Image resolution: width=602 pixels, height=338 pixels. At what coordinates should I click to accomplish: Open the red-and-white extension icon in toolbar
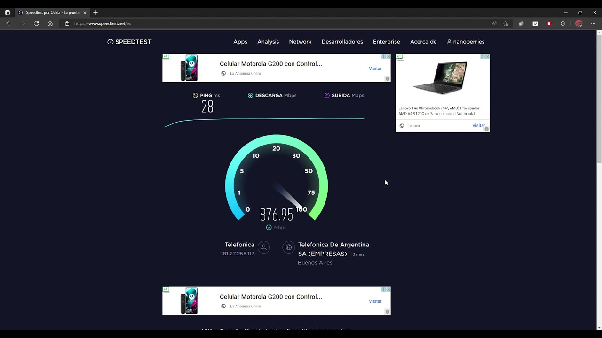tap(535, 23)
